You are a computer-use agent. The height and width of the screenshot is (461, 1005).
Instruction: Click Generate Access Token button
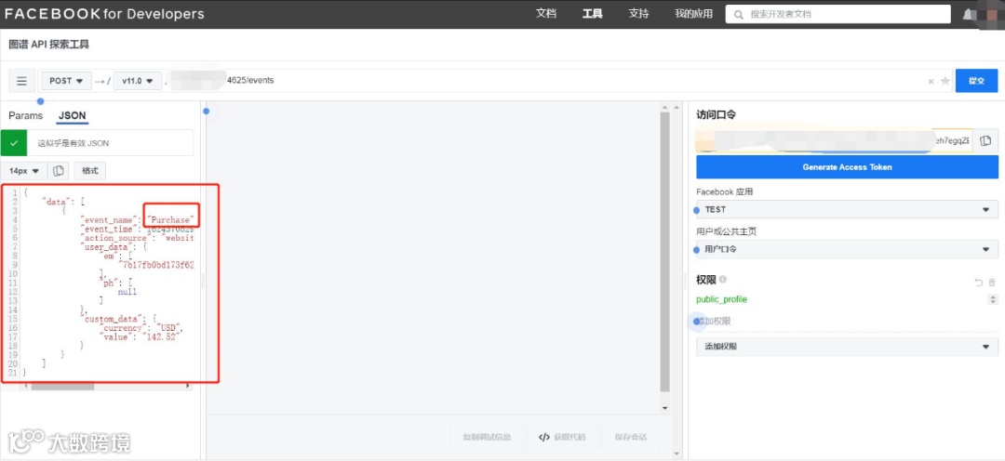tap(848, 167)
